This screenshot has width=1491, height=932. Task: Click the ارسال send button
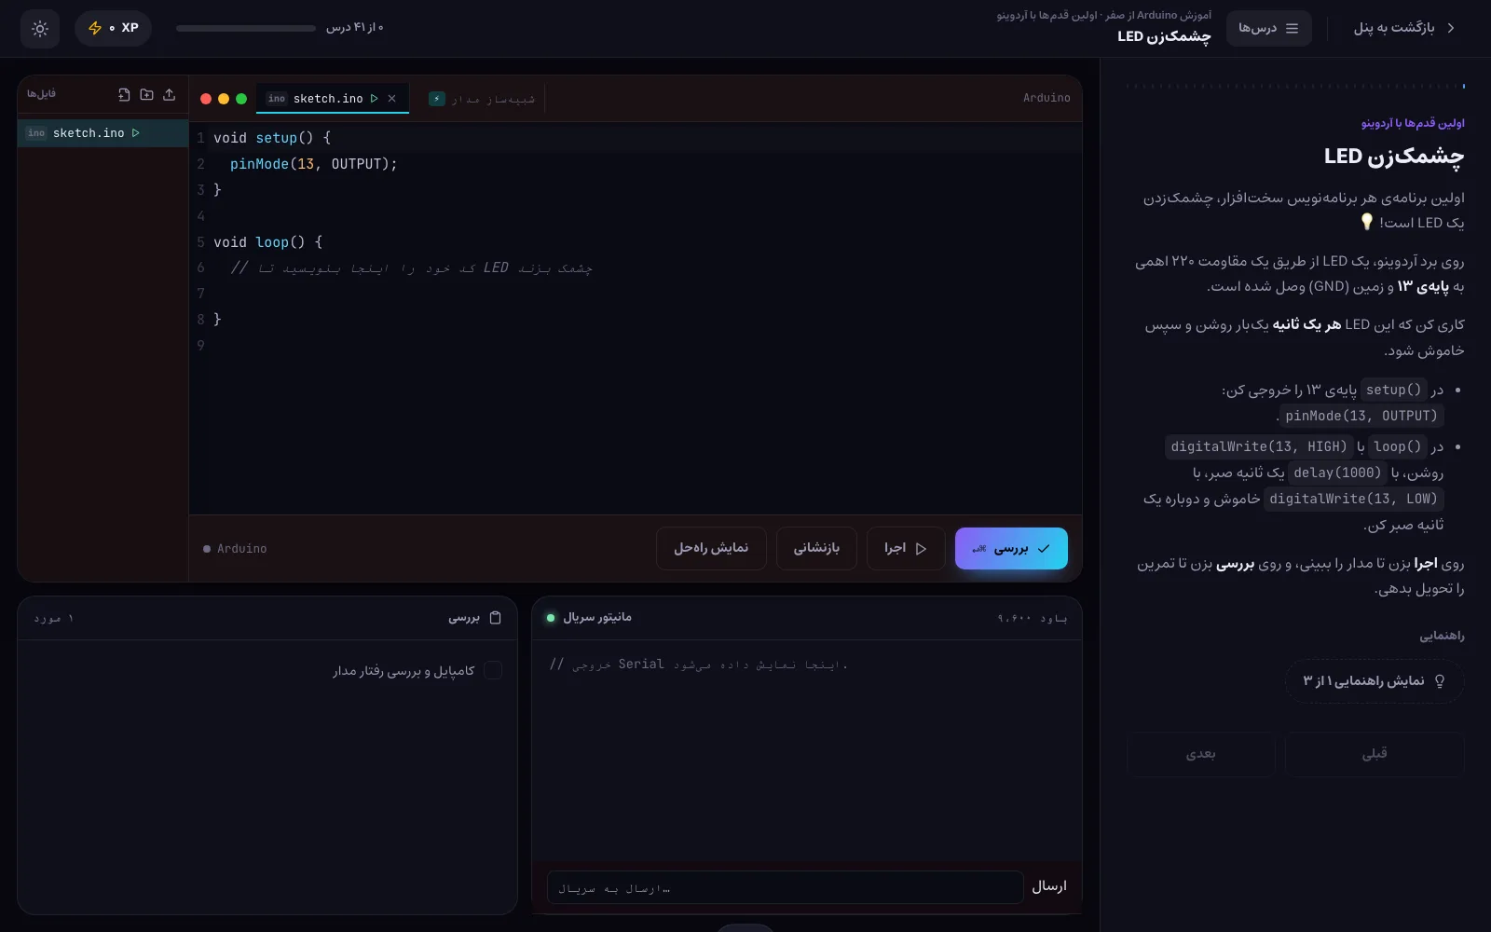1048,886
